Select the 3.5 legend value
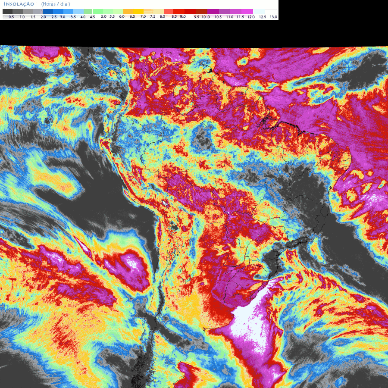Viewport: 388px width, 388px height. (73, 17)
